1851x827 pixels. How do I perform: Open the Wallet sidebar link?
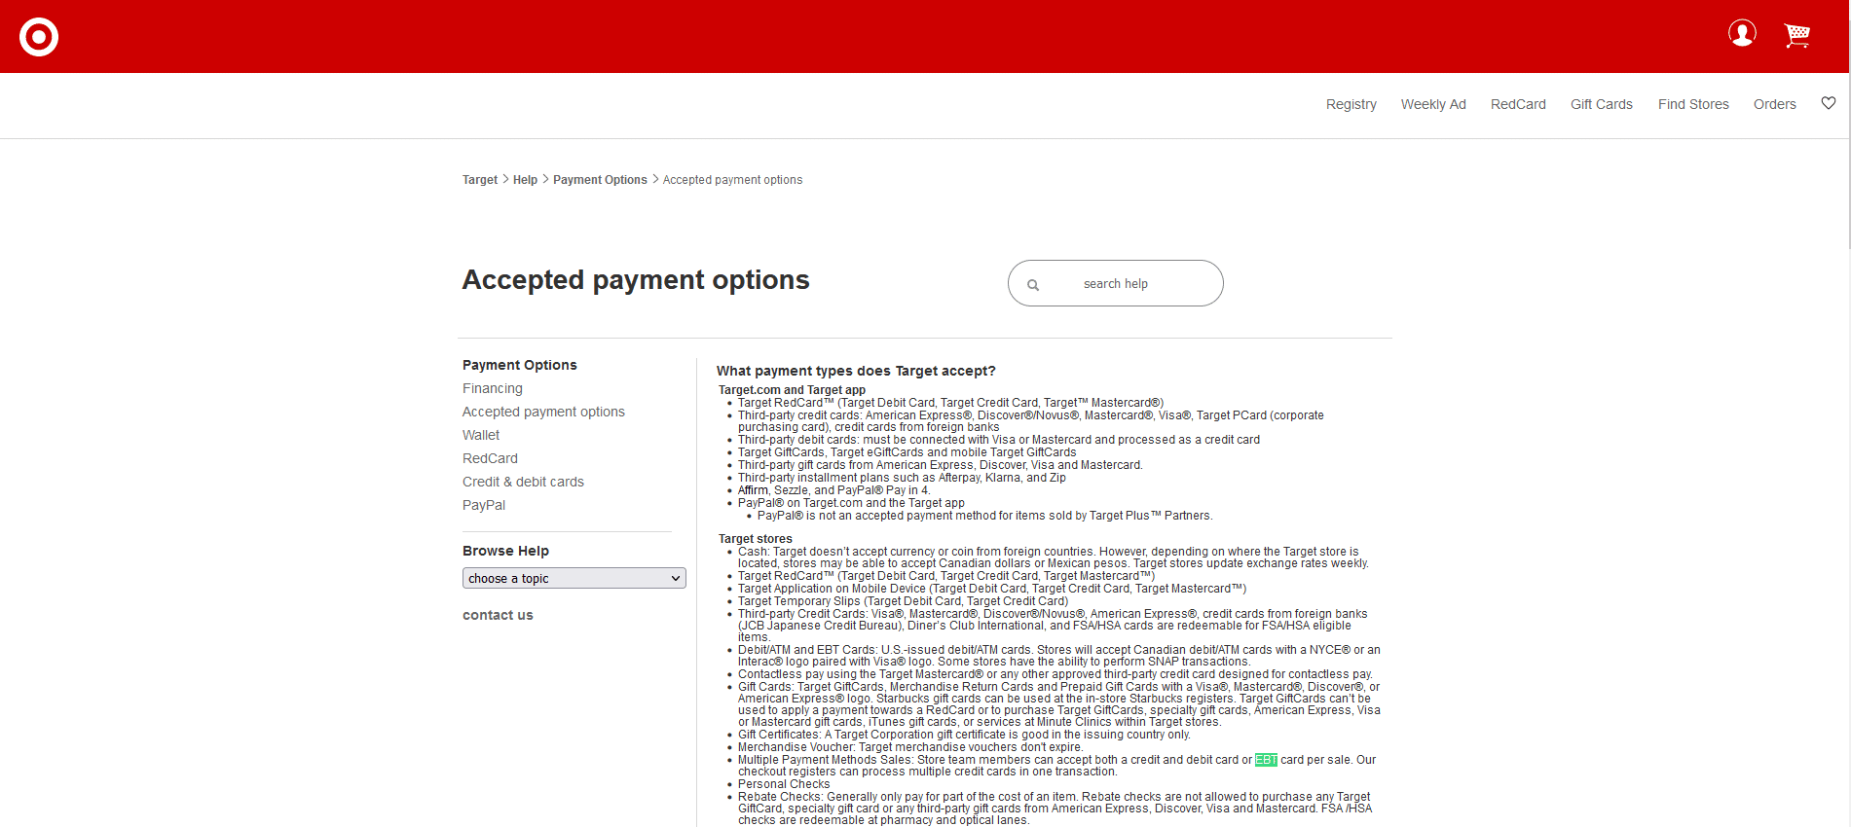pos(481,435)
